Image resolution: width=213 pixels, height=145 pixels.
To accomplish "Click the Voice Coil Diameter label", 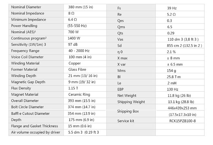I will (27, 57).
